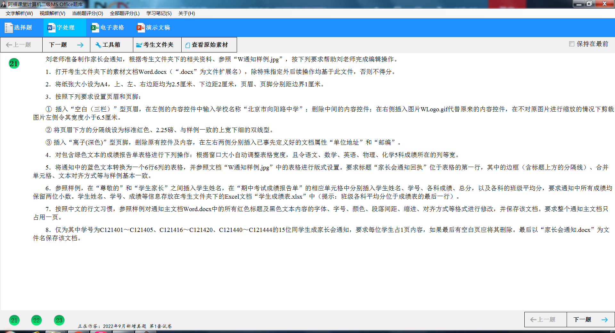
Task: Open the 学习笔记(S) menu
Action: pyautogui.click(x=159, y=13)
